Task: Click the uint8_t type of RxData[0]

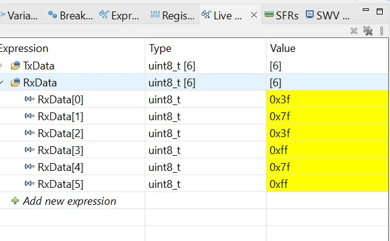Action: coord(164,100)
